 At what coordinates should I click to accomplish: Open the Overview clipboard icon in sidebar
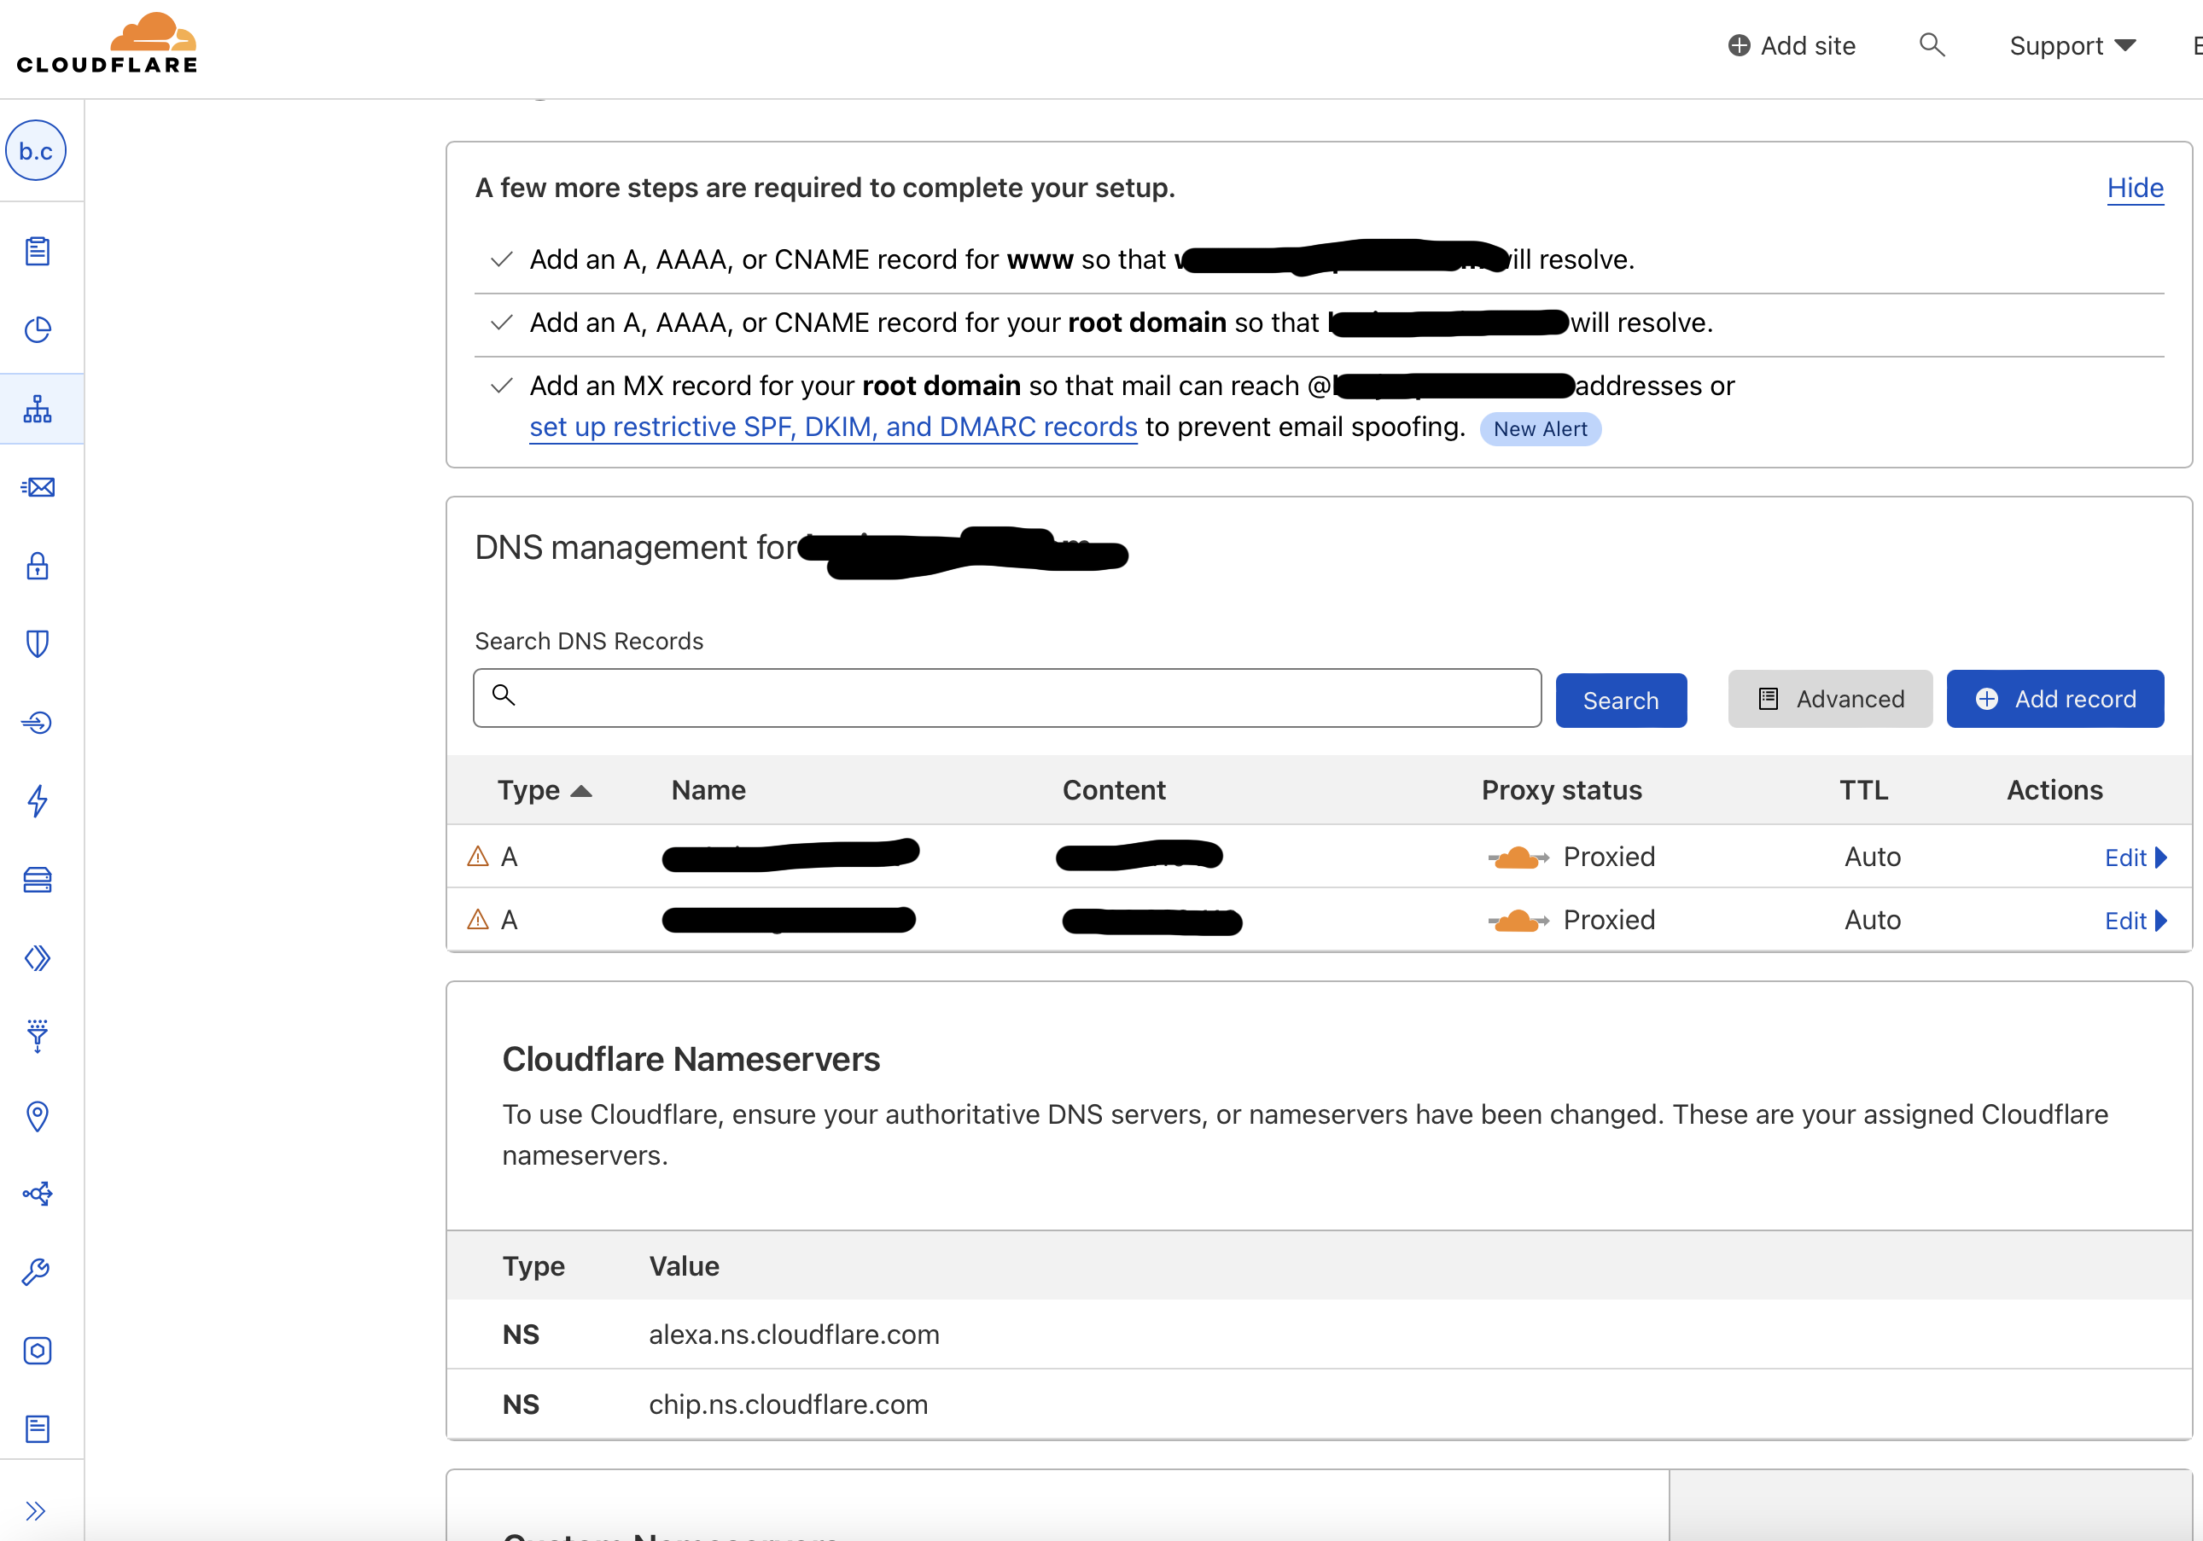click(x=38, y=251)
